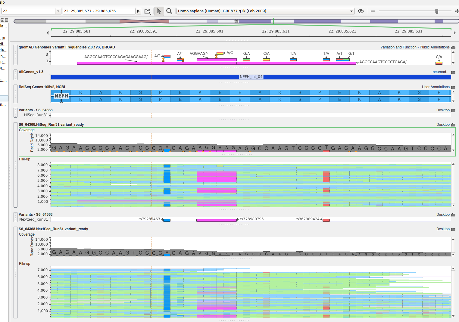This screenshot has width=459, height=322.
Task: Click the zoom out minus icon
Action: click(x=373, y=11)
